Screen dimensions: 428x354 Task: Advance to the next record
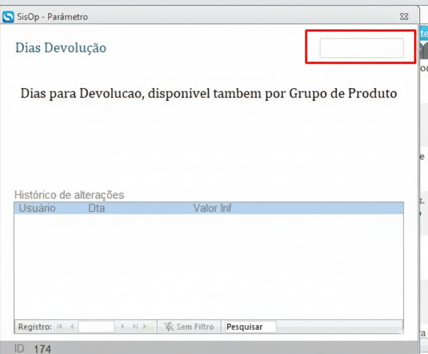pyautogui.click(x=122, y=326)
